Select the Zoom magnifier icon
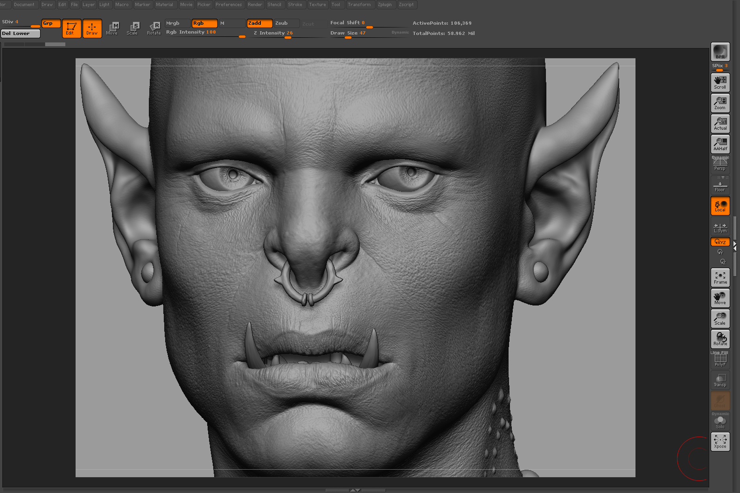 (x=720, y=103)
